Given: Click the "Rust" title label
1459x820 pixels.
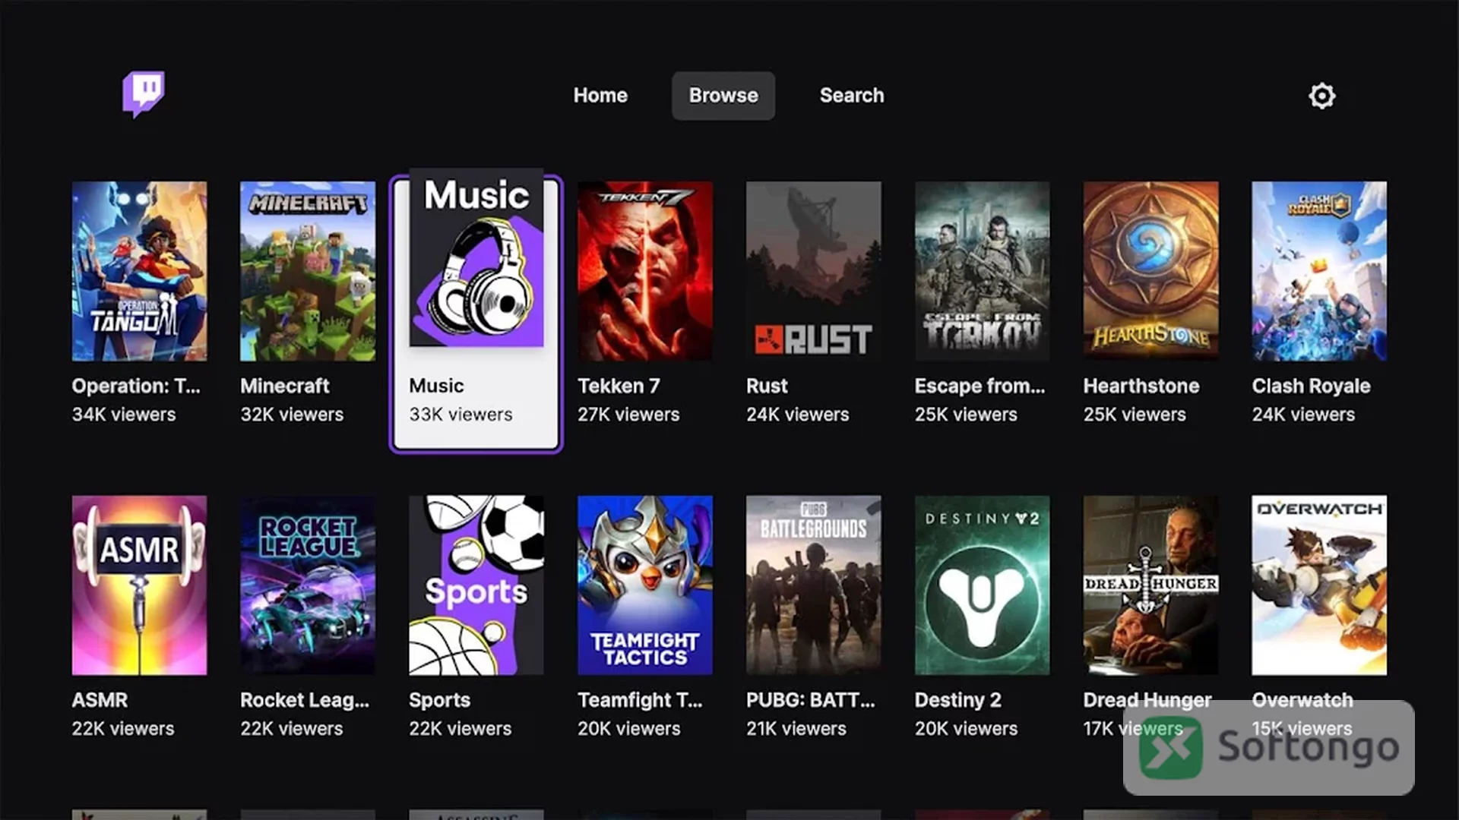Looking at the screenshot, I should pos(767,386).
